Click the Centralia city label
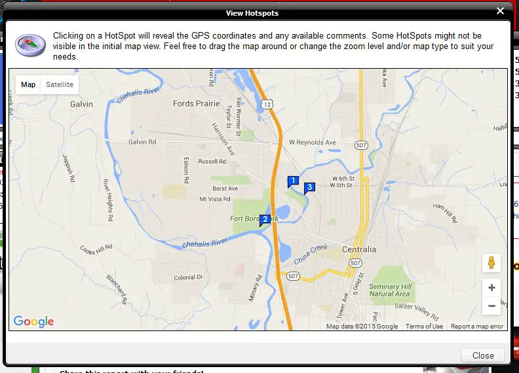Screen dimensions: 519x373 tap(359, 249)
